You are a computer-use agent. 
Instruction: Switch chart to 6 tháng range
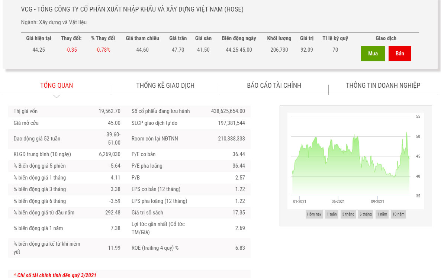(x=366, y=214)
